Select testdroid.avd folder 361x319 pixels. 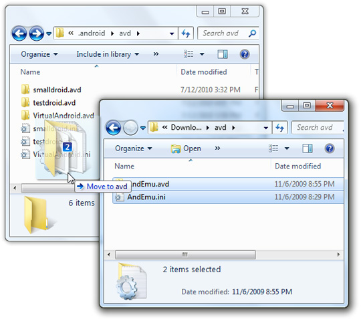click(54, 102)
